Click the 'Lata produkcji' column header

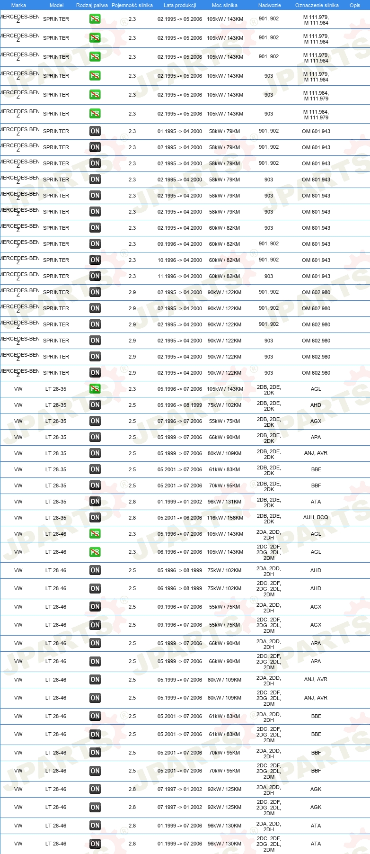[x=180, y=5]
